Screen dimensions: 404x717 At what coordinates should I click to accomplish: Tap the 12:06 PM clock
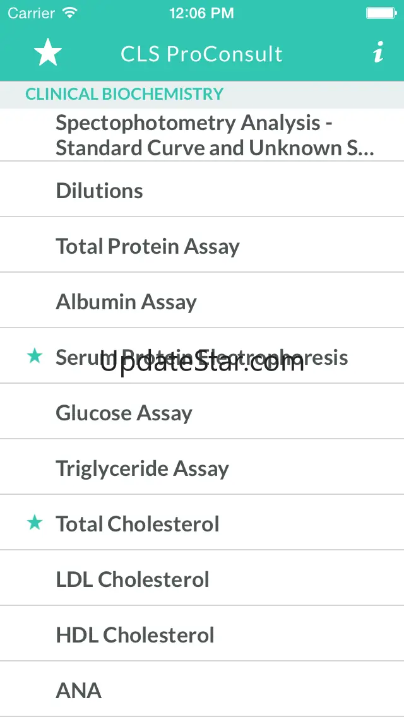click(202, 13)
